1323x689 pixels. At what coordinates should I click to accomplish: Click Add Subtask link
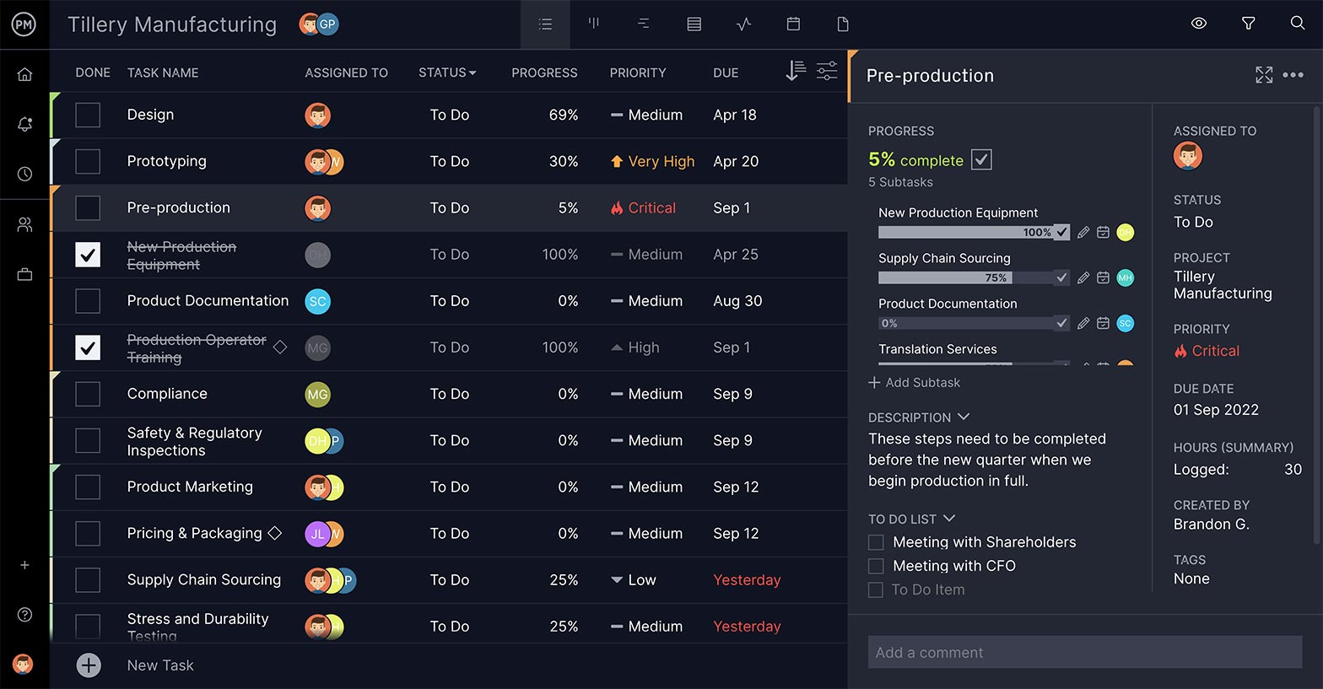(915, 383)
